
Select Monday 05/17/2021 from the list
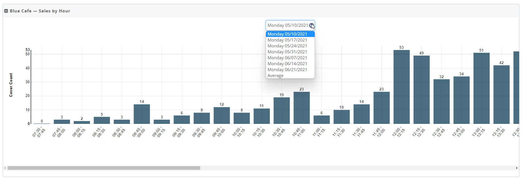coord(287,40)
